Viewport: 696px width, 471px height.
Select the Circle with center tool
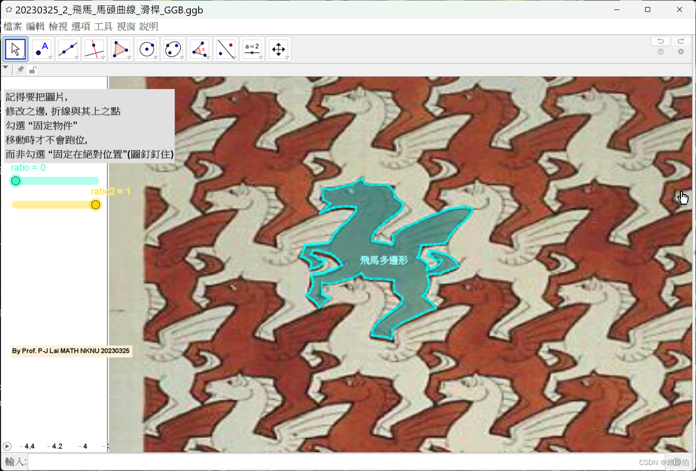click(x=147, y=49)
